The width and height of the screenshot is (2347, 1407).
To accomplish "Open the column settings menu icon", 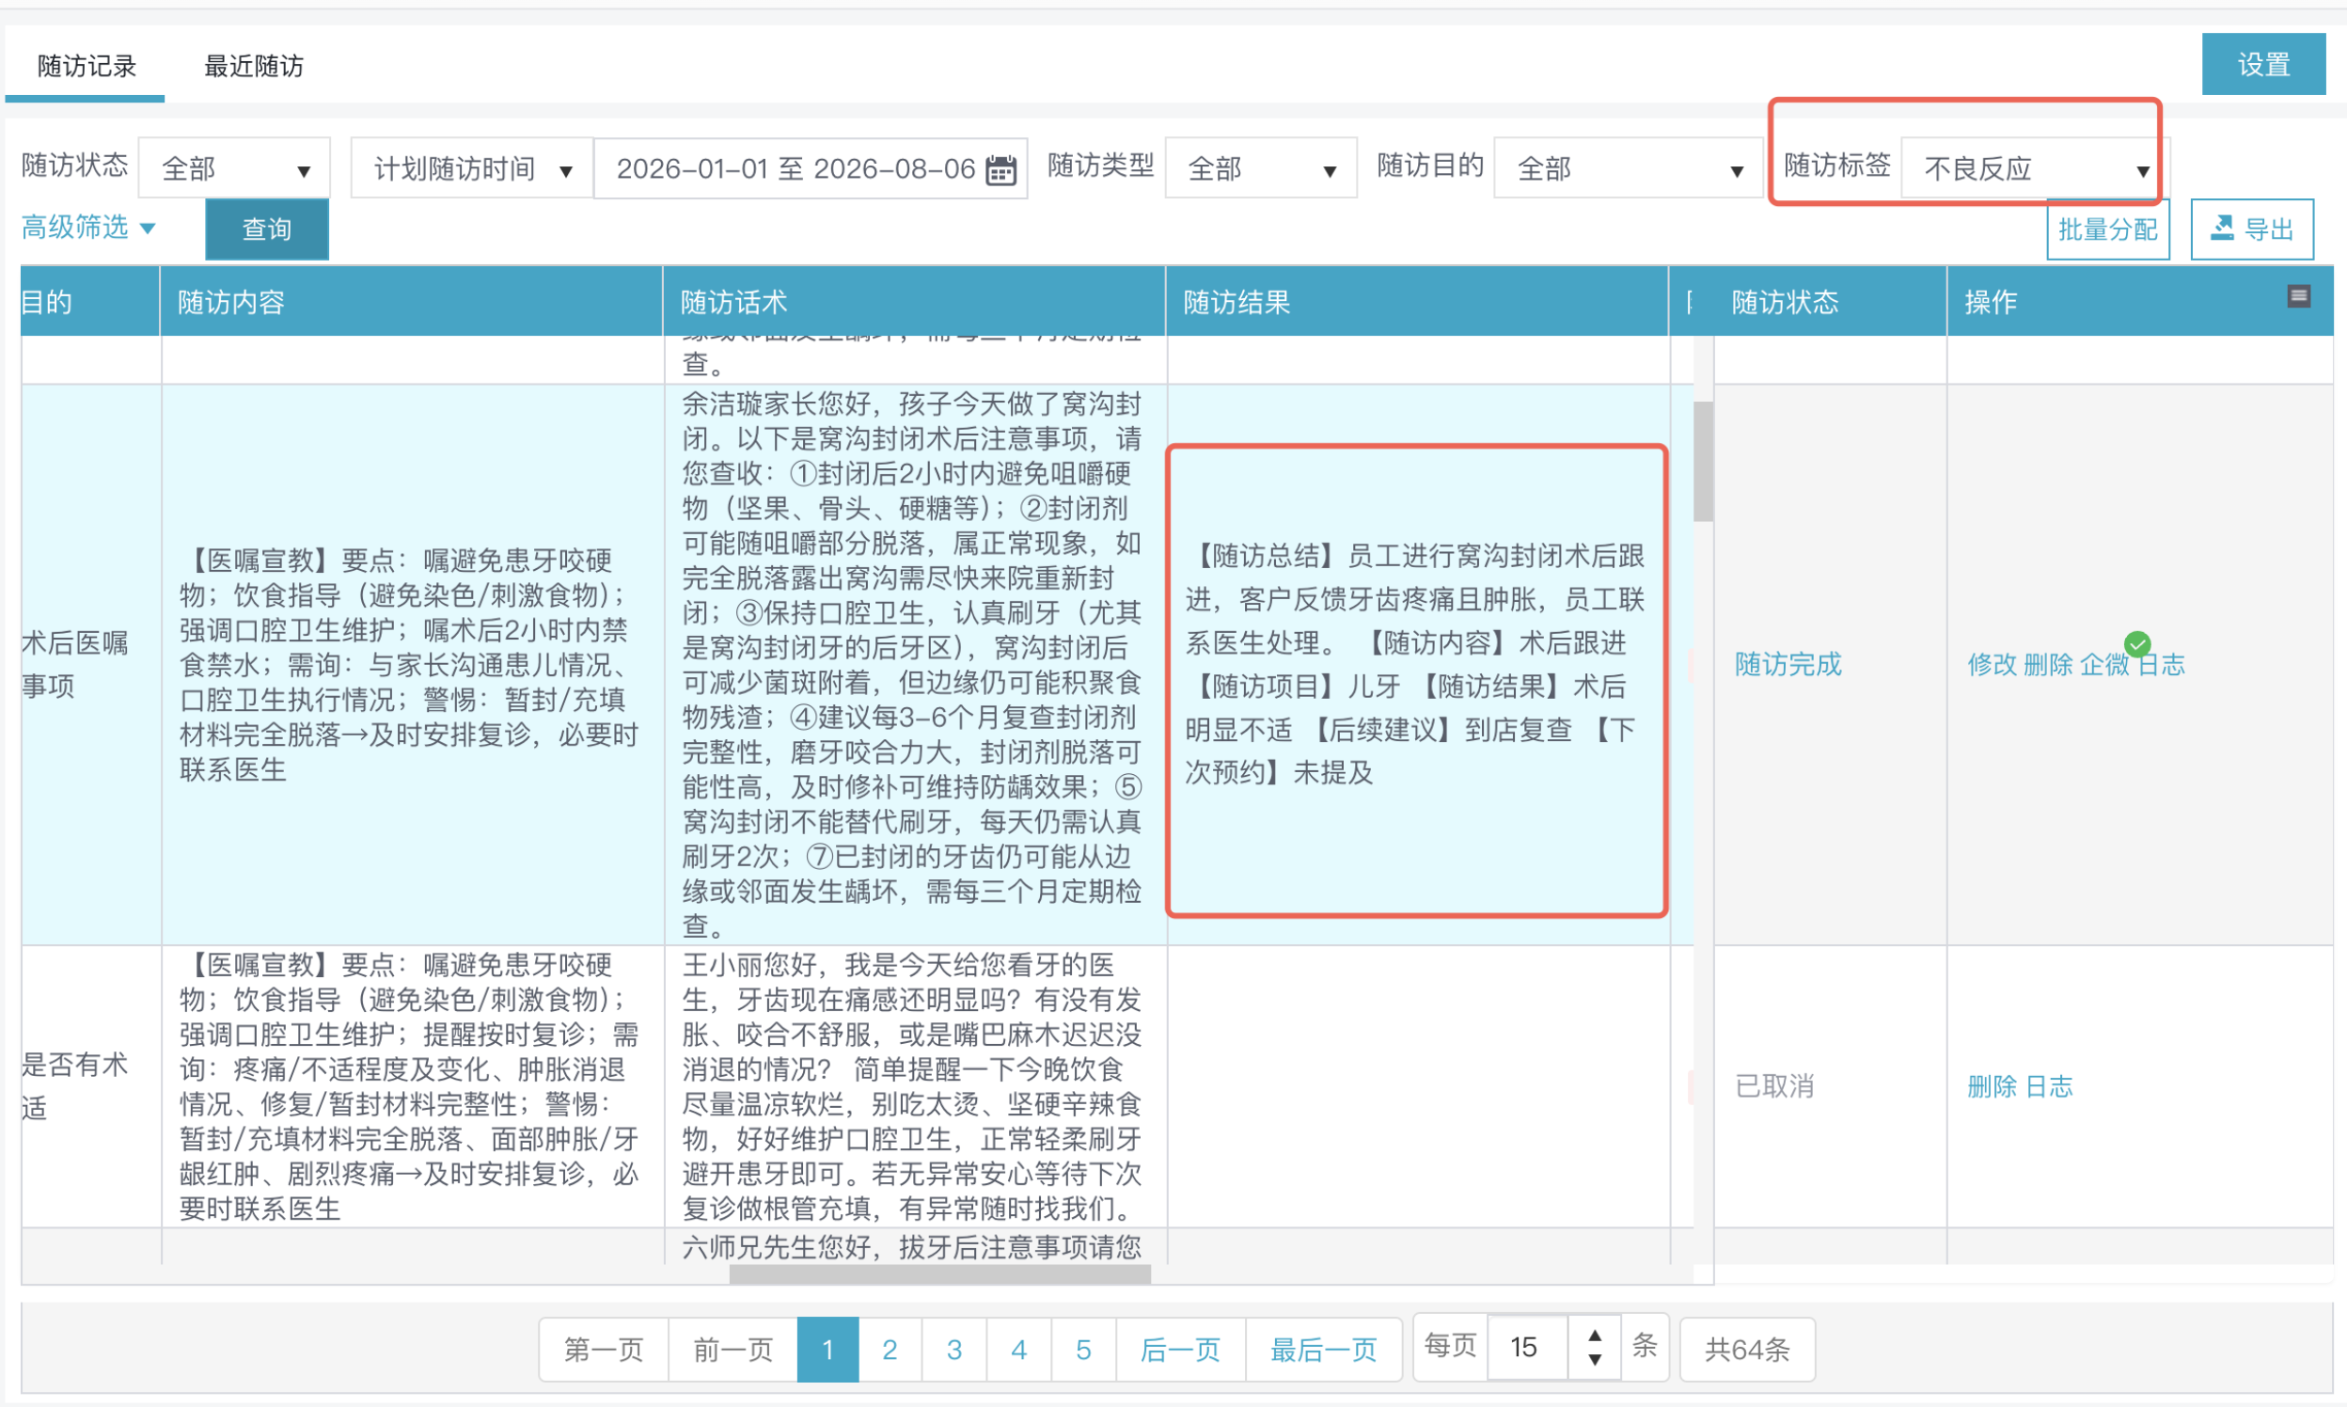I will (x=2299, y=297).
